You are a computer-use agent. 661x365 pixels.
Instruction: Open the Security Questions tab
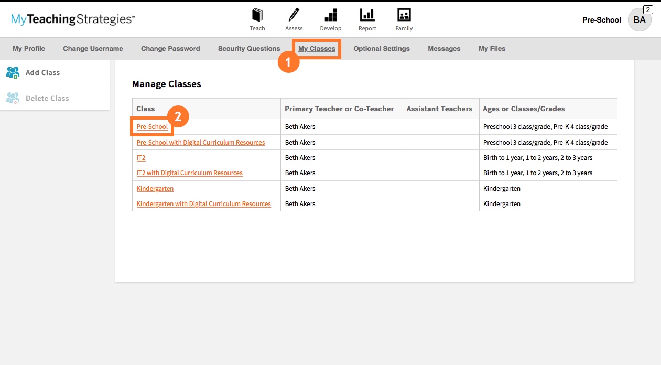[248, 48]
